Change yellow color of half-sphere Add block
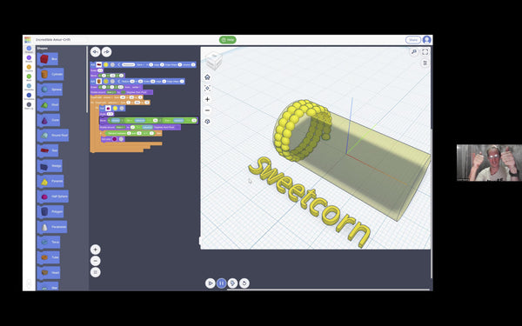 pyautogui.click(x=115, y=108)
